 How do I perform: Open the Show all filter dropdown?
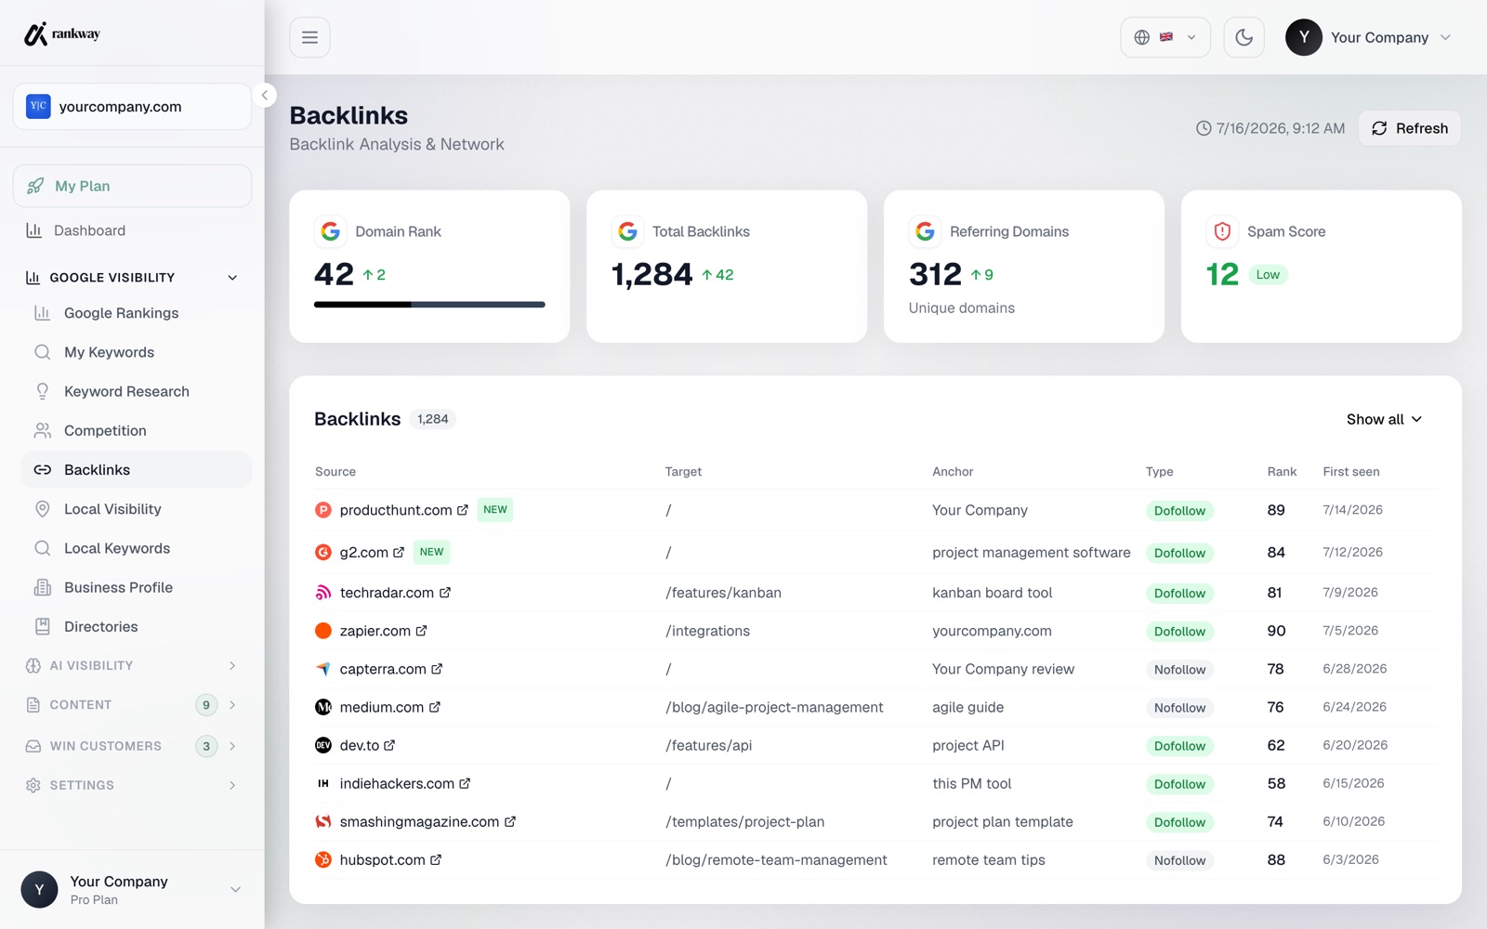tap(1384, 419)
